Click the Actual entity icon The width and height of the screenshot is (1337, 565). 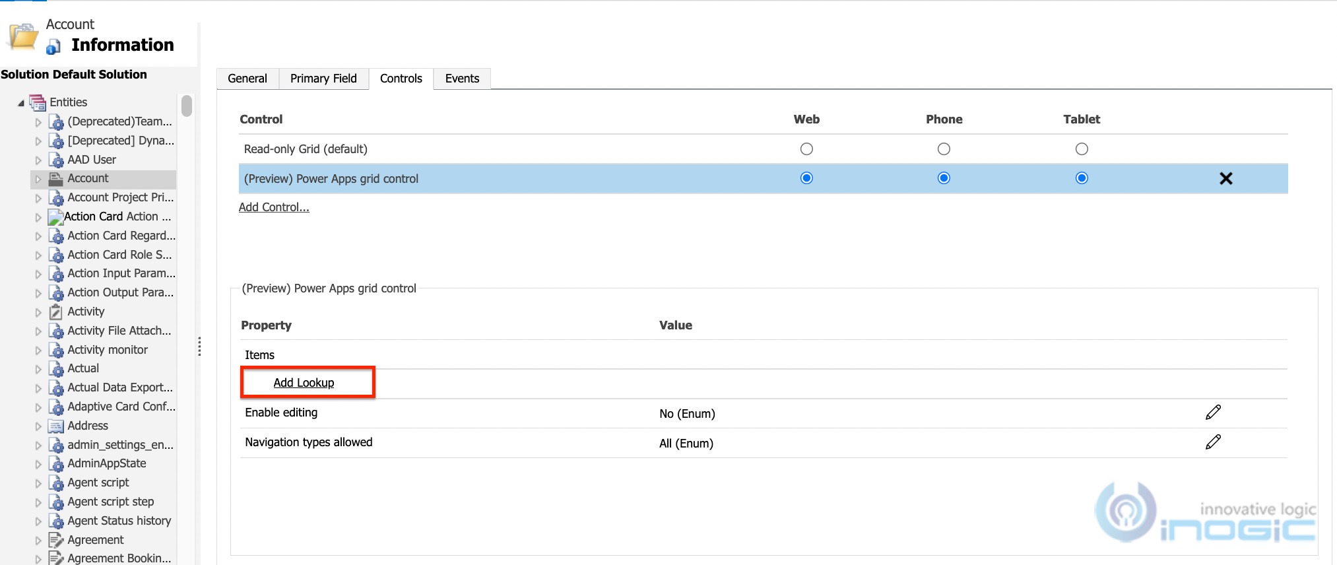point(57,369)
